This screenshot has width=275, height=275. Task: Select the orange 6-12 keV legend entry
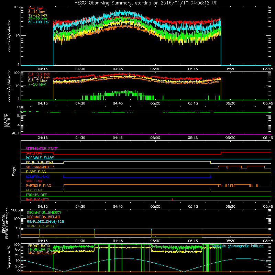coord(36,12)
